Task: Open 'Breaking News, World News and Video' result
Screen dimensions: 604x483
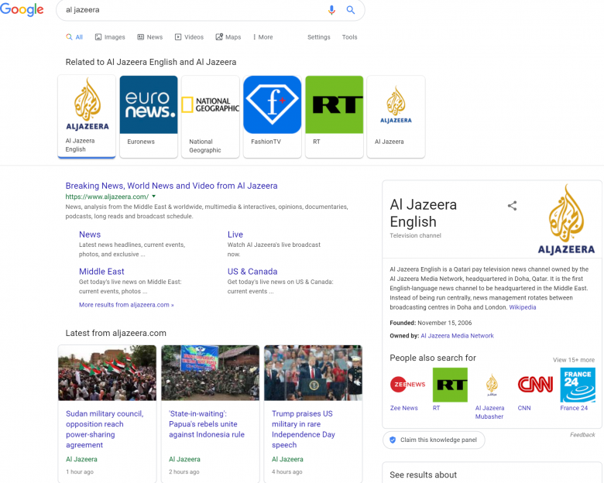Action: [171, 186]
